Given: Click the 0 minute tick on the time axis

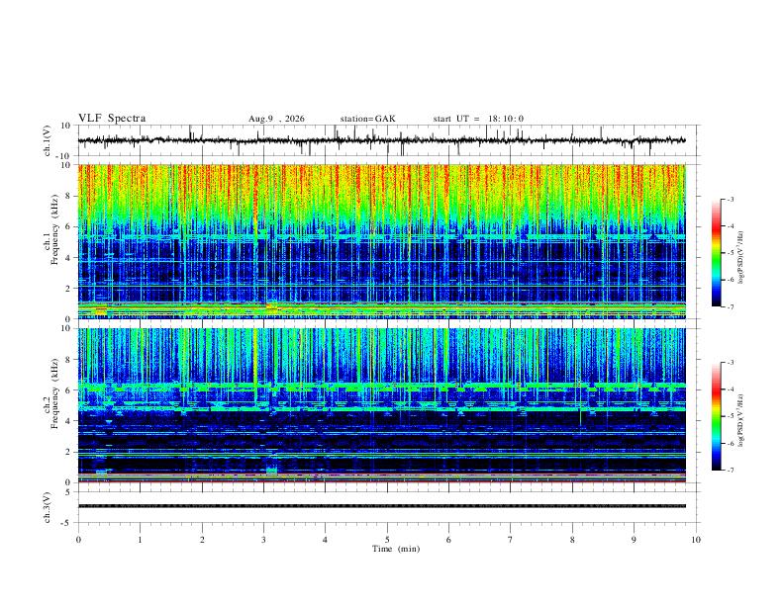Looking at the screenshot, I should pyautogui.click(x=78, y=540).
